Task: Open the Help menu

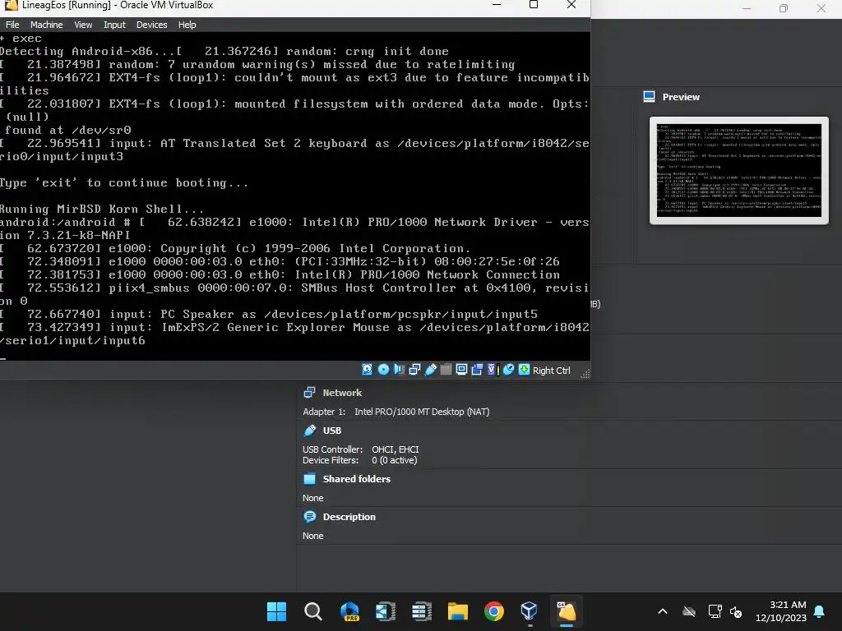Action: (x=187, y=25)
